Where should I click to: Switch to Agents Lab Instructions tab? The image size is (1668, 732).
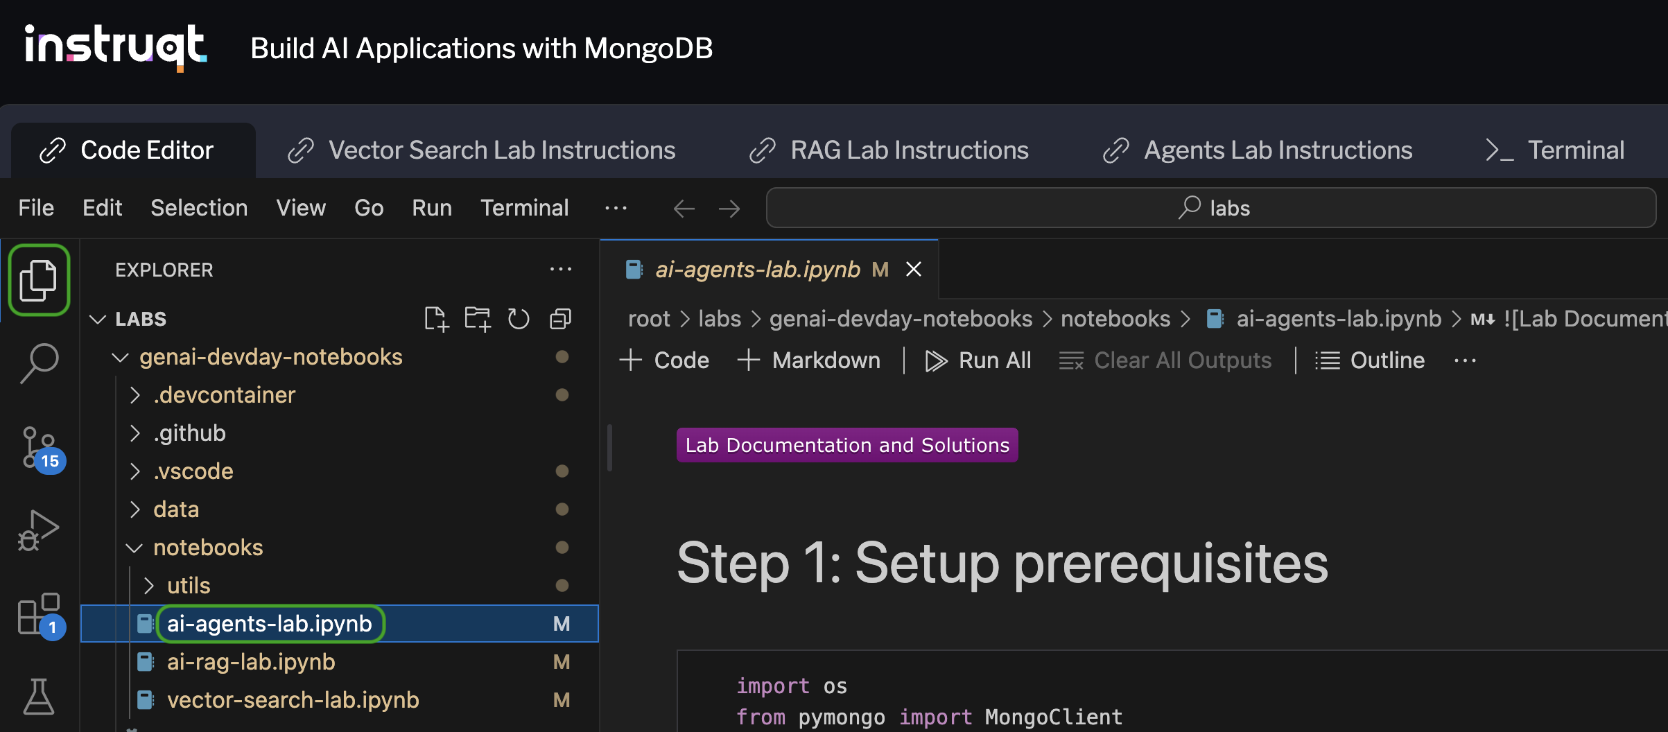[x=1258, y=150]
